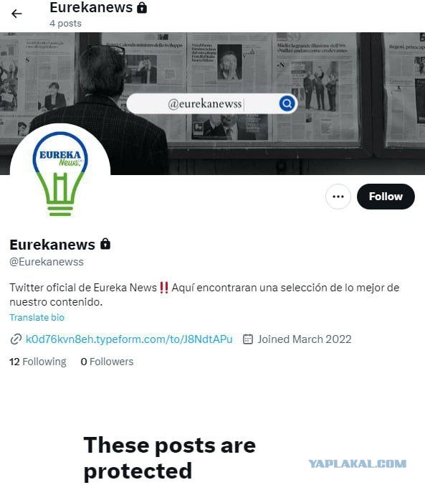Click the link chain icon before URL

[x=16, y=339]
